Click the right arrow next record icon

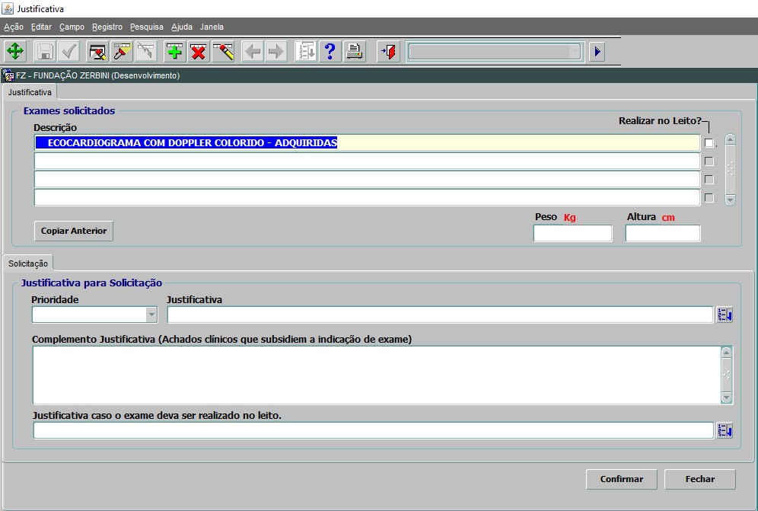[x=276, y=51]
